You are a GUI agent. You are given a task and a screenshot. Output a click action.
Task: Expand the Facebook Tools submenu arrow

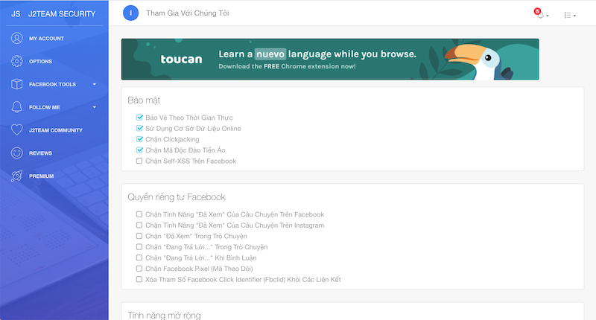tap(95, 84)
